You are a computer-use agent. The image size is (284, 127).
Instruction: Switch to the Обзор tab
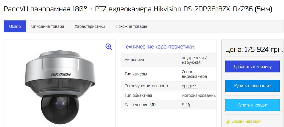coord(15,26)
